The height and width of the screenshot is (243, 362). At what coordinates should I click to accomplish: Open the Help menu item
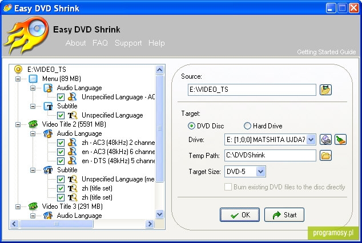point(156,43)
